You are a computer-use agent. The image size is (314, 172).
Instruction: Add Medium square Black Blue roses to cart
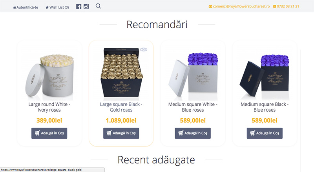pyautogui.click(x=265, y=133)
